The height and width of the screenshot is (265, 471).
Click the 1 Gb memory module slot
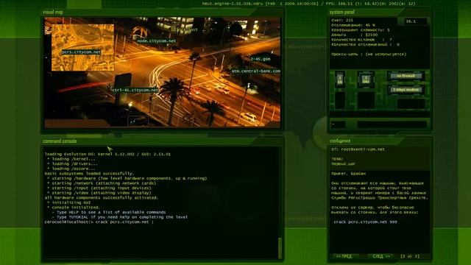point(340,79)
